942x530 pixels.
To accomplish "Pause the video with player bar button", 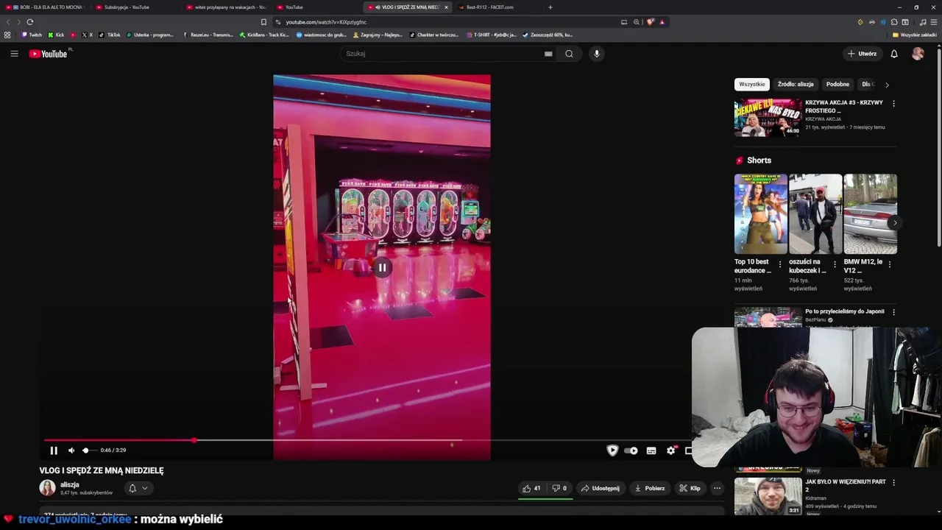I will 54,451.
